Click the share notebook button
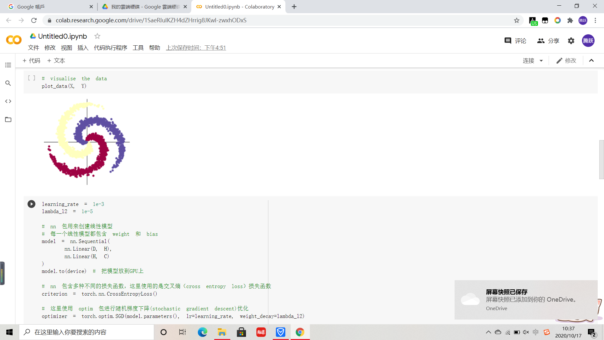The width and height of the screenshot is (604, 340). point(548,41)
